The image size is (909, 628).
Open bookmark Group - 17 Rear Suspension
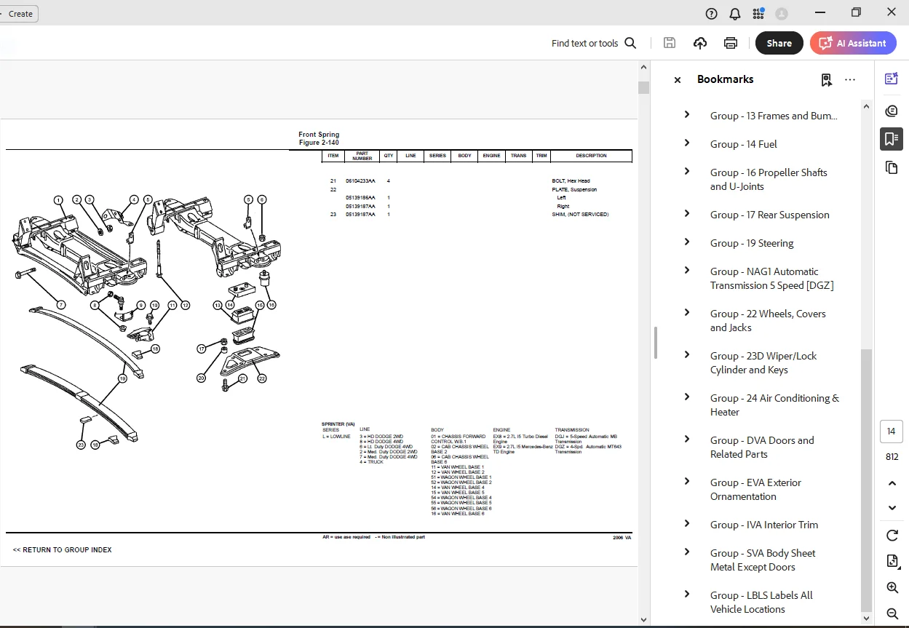[x=769, y=215]
